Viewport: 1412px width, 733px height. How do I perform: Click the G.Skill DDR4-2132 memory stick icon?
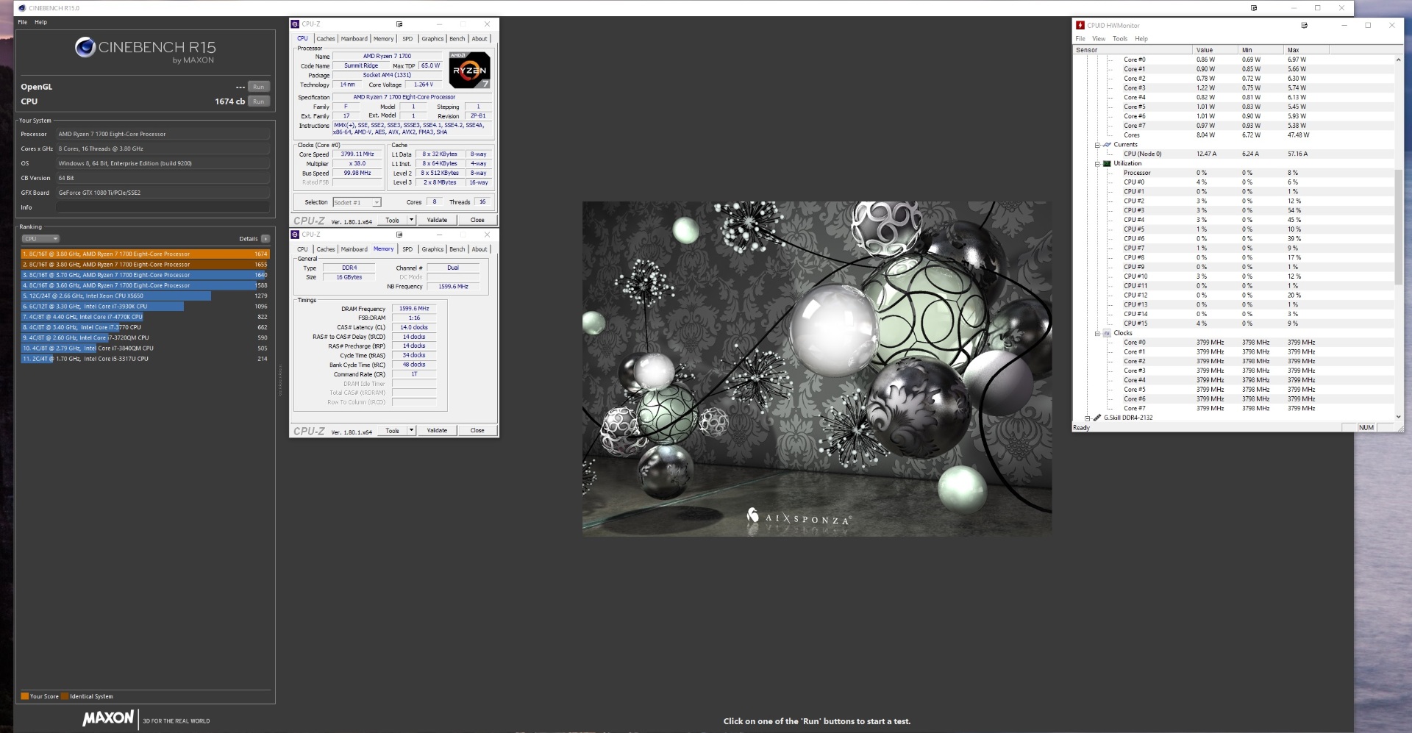(x=1097, y=418)
